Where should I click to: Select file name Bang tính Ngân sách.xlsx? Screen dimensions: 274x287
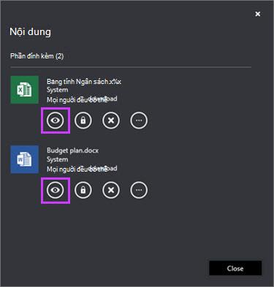coord(84,81)
